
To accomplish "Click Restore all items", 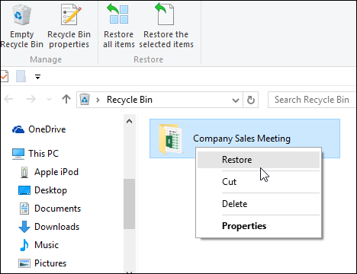I will point(118,27).
